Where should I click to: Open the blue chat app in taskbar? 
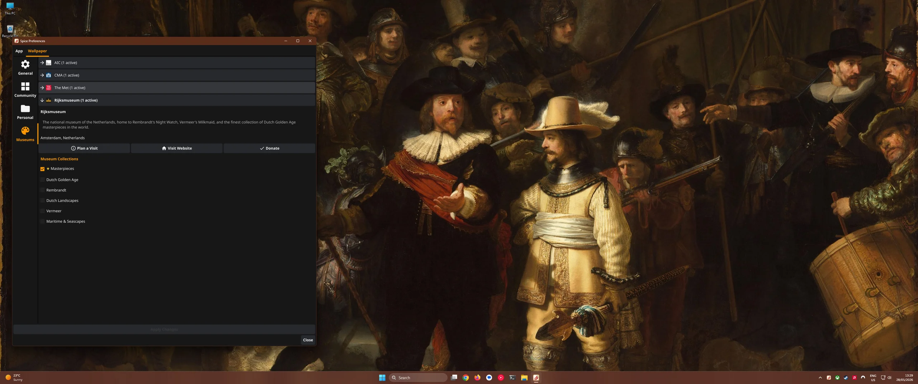(x=489, y=378)
